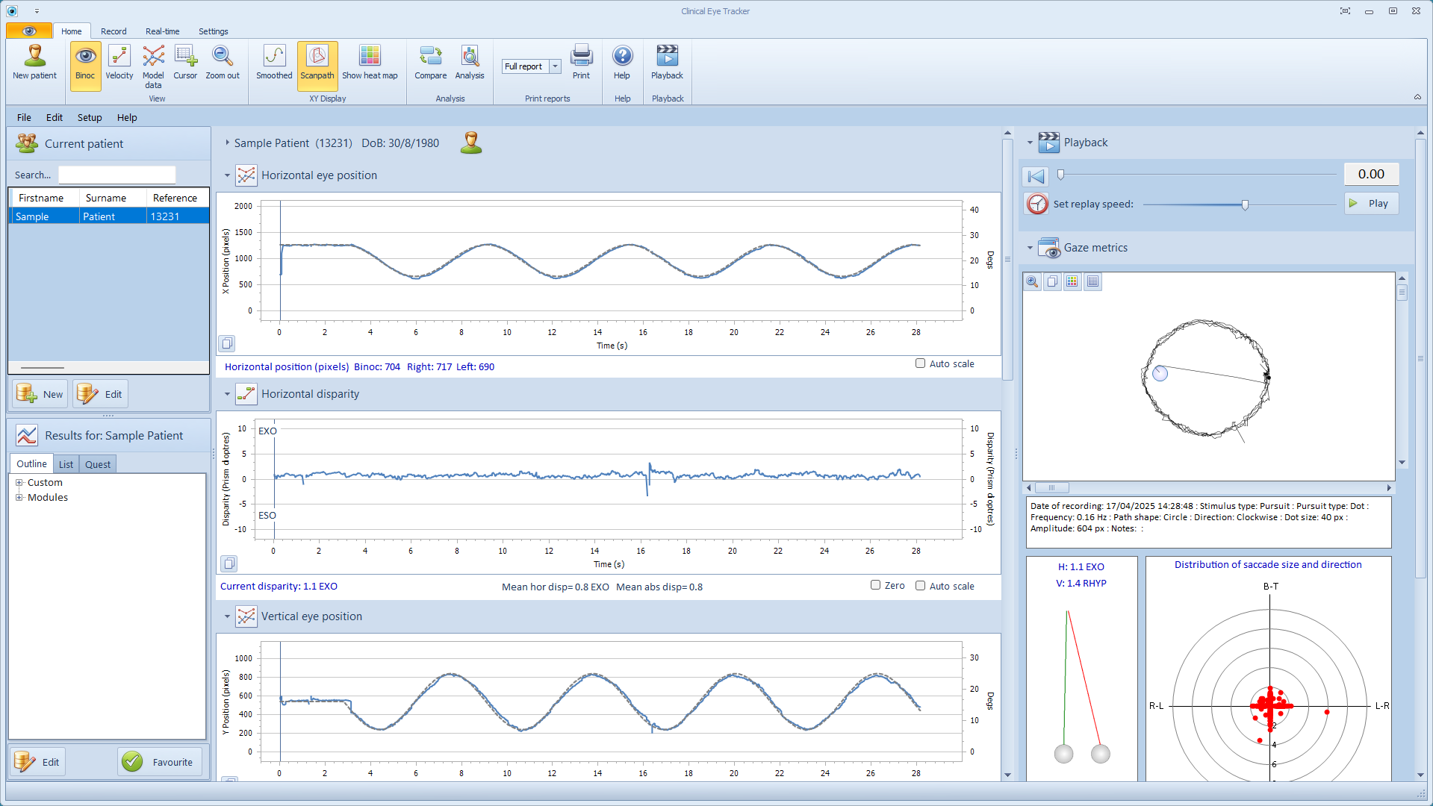
Task: Open the Setup menu
Action: [x=90, y=117]
